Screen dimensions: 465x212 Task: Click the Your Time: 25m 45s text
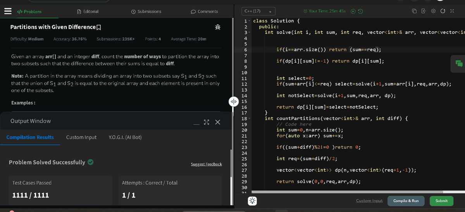click(x=327, y=11)
